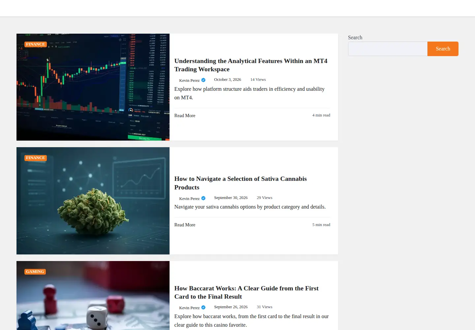This screenshot has width=475, height=330.
Task: Open the MT4 Trading Workspace article title
Action: pos(251,65)
